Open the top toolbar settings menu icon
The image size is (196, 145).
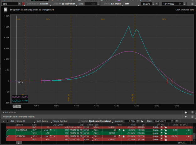coord(193,4)
